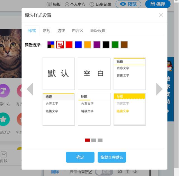The image size is (179, 176).
Task: Select style with gray title bar
Action: (x=58, y=109)
